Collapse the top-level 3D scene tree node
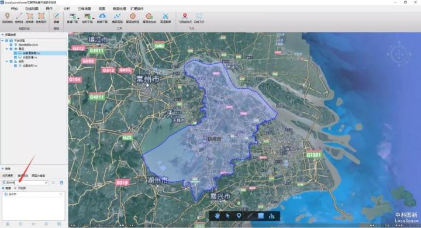421x228 pixels. tap(3, 40)
